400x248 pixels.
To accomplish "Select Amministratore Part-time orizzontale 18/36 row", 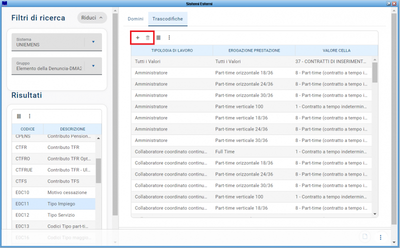I will (251, 72).
